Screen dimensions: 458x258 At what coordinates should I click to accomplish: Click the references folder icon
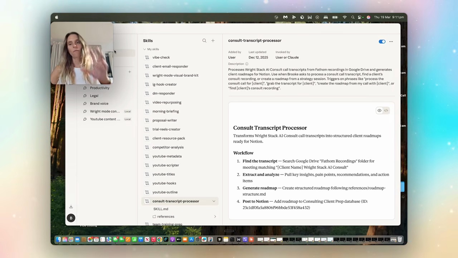[x=154, y=216]
